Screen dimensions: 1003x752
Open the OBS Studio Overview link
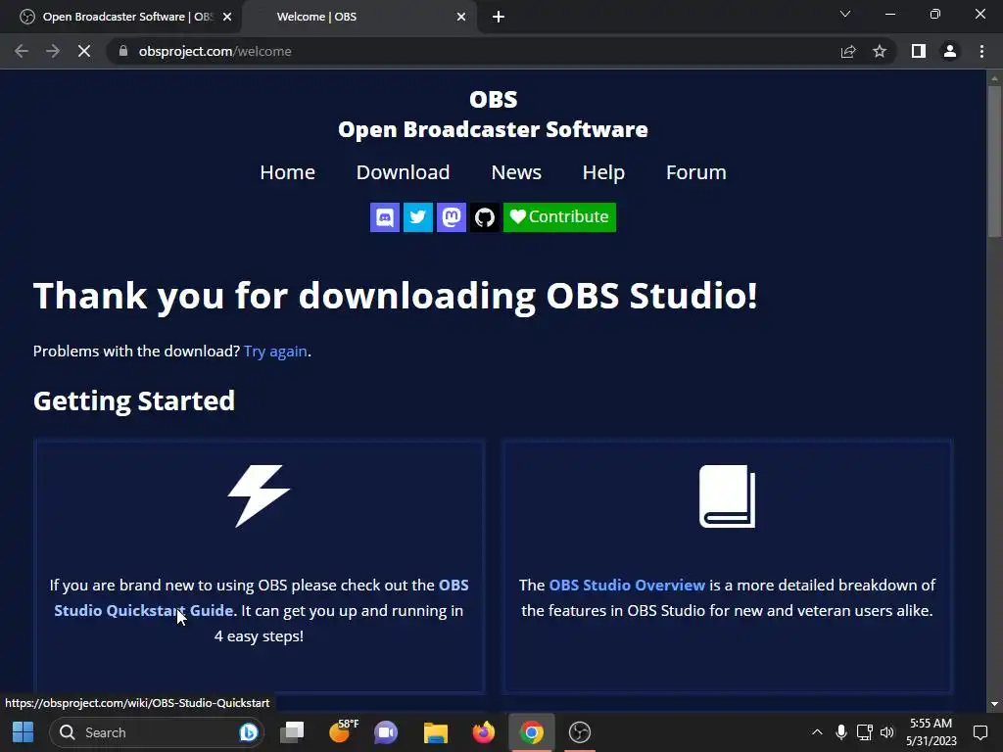pyautogui.click(x=627, y=586)
